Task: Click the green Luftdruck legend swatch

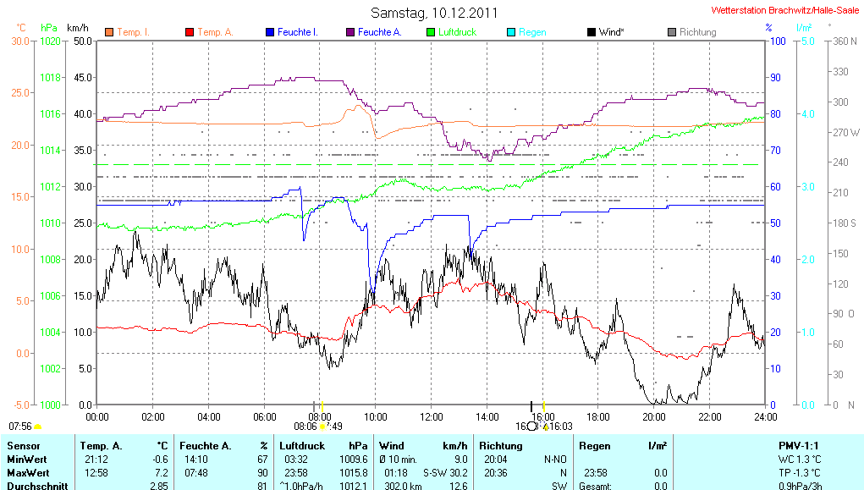Action: (431, 32)
